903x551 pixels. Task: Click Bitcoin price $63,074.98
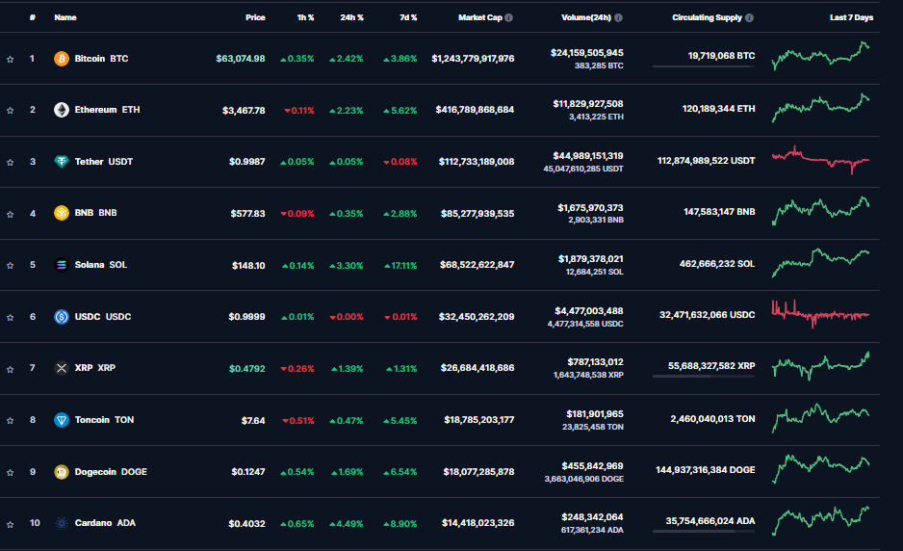(x=241, y=59)
